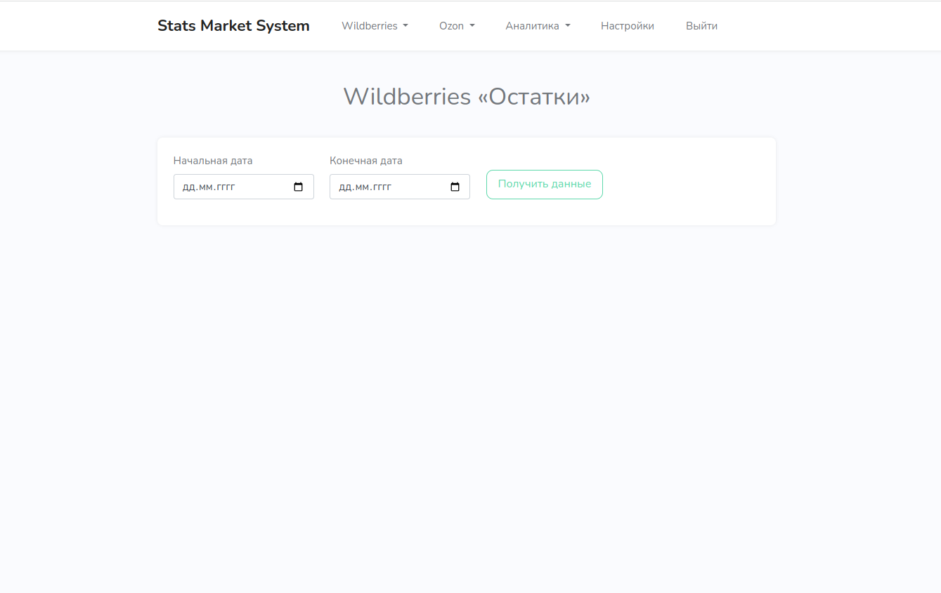Click the Wildberries «Остатки» page heading
This screenshot has width=941, height=593.
tap(467, 96)
